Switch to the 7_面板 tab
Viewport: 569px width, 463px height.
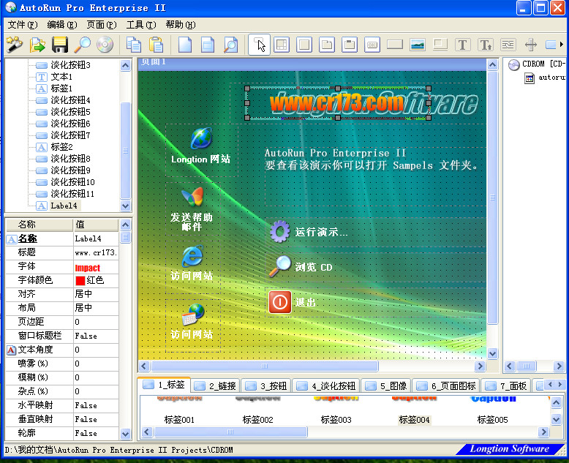pos(506,385)
